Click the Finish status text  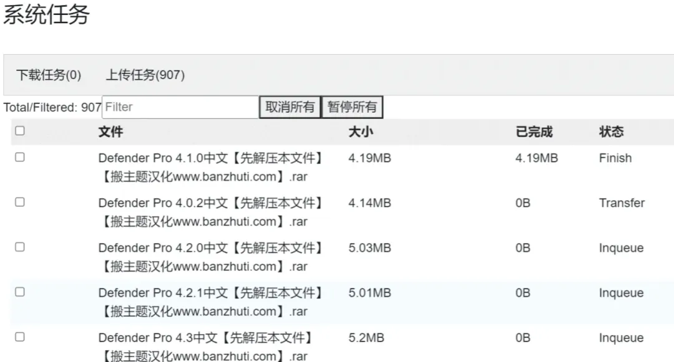click(615, 158)
